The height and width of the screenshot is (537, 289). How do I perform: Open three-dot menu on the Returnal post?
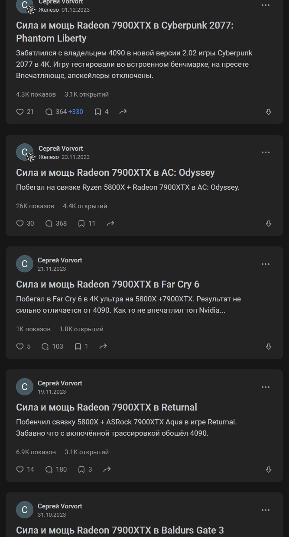[x=266, y=387]
